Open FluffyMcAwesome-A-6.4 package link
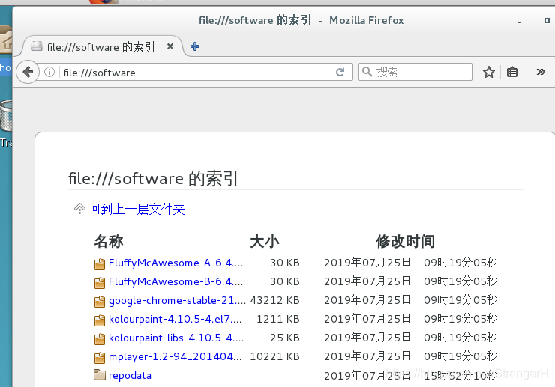This screenshot has width=555, height=387. coord(176,263)
